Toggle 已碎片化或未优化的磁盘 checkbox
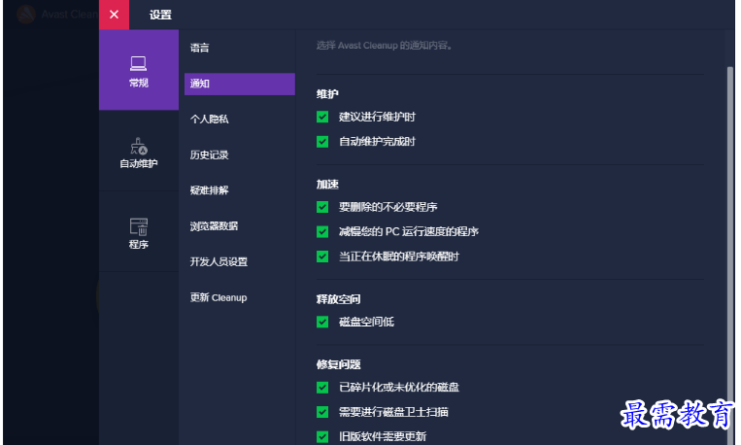Viewport: 741px width, 445px height. click(322, 388)
